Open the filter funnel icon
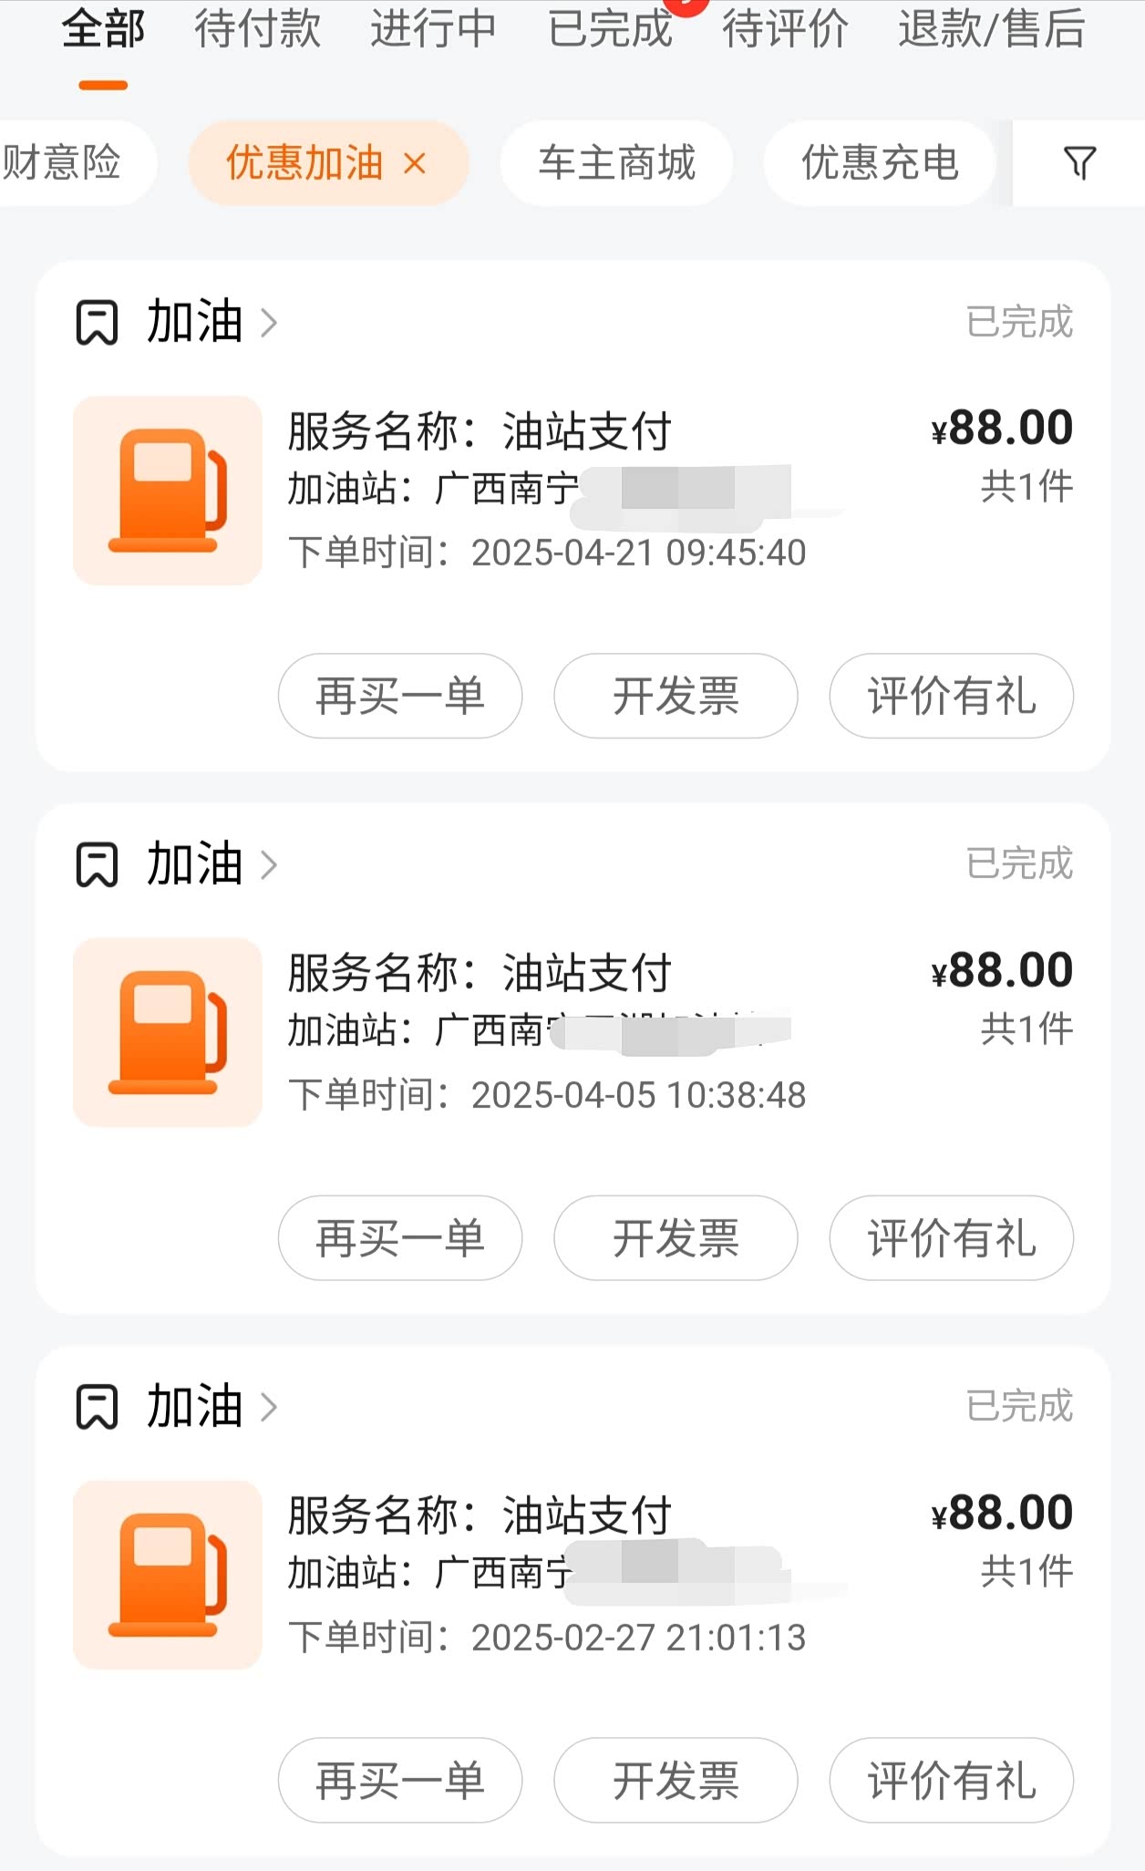 point(1079,163)
